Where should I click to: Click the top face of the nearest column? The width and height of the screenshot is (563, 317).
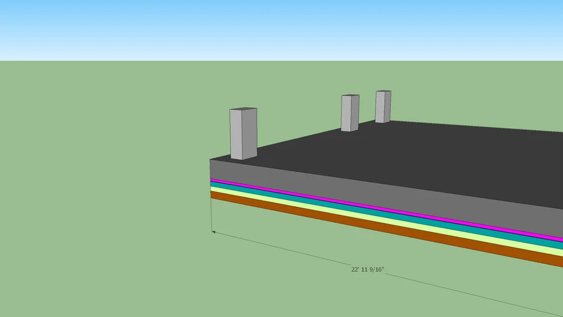click(x=243, y=110)
